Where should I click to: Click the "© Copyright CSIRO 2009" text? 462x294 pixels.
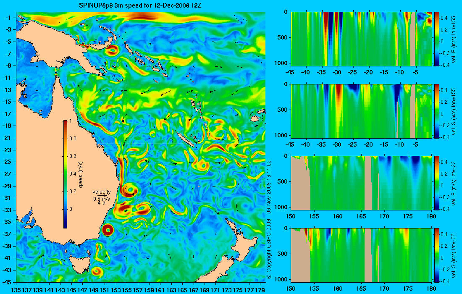click(268, 249)
